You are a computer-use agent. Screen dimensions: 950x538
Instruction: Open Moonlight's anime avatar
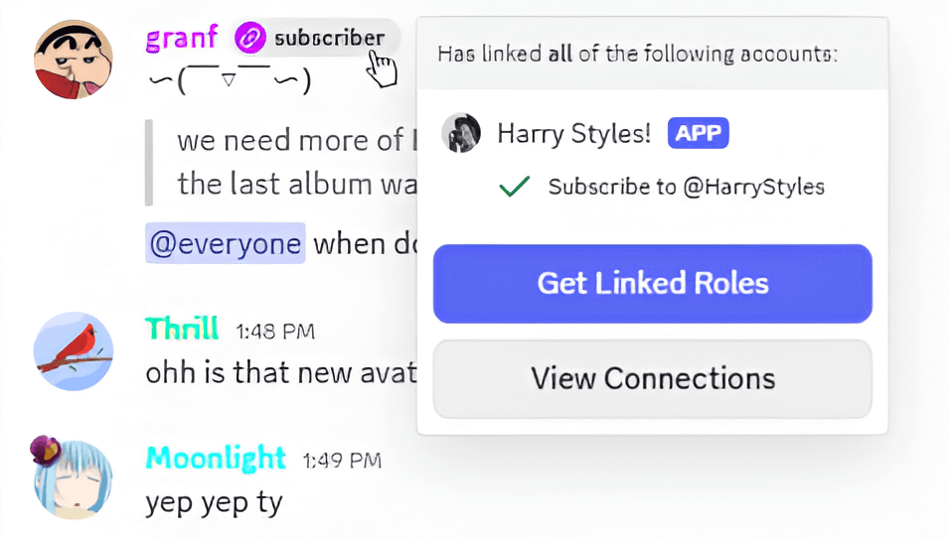click(x=74, y=480)
